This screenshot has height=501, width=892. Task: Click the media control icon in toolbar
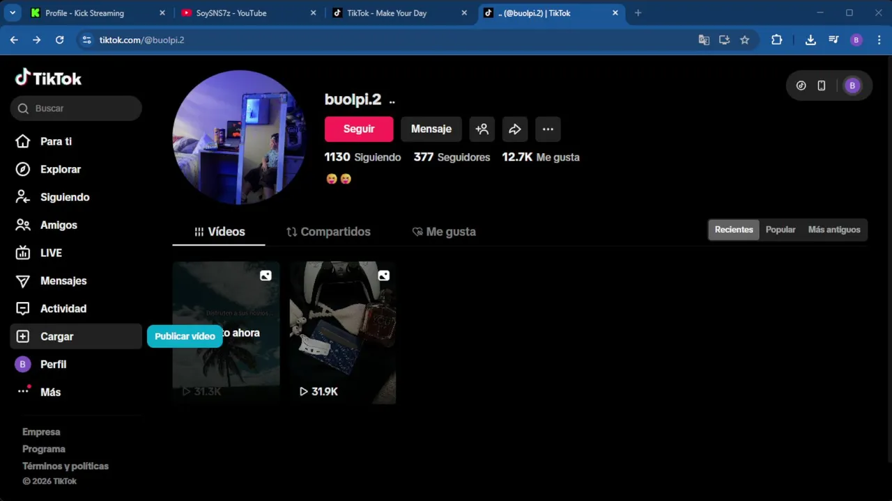(x=833, y=40)
